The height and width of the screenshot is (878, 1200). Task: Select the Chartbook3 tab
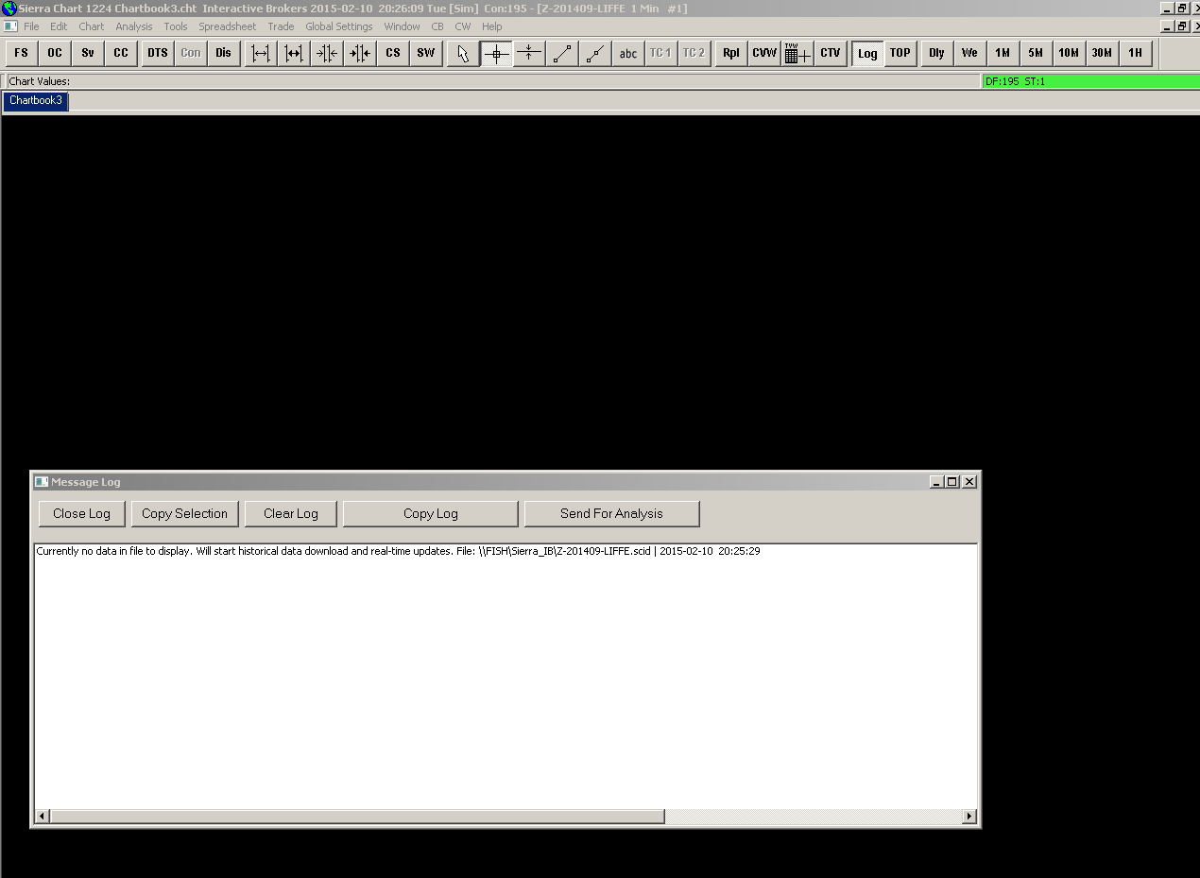click(x=36, y=100)
